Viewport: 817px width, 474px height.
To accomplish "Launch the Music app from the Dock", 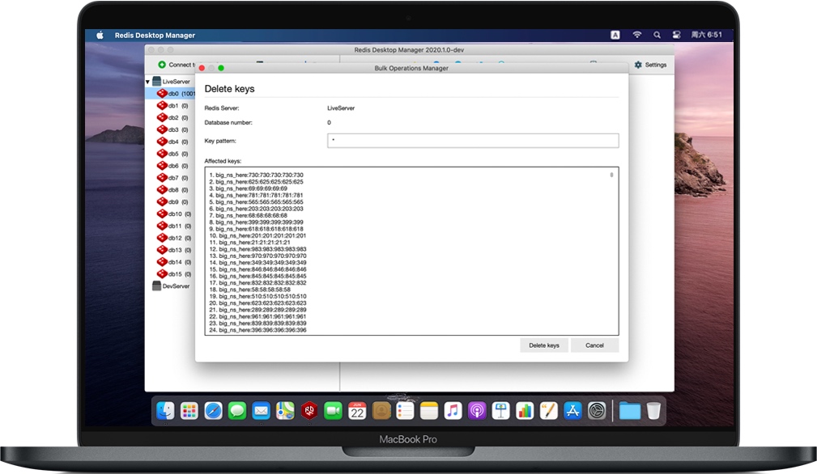I will (x=454, y=410).
